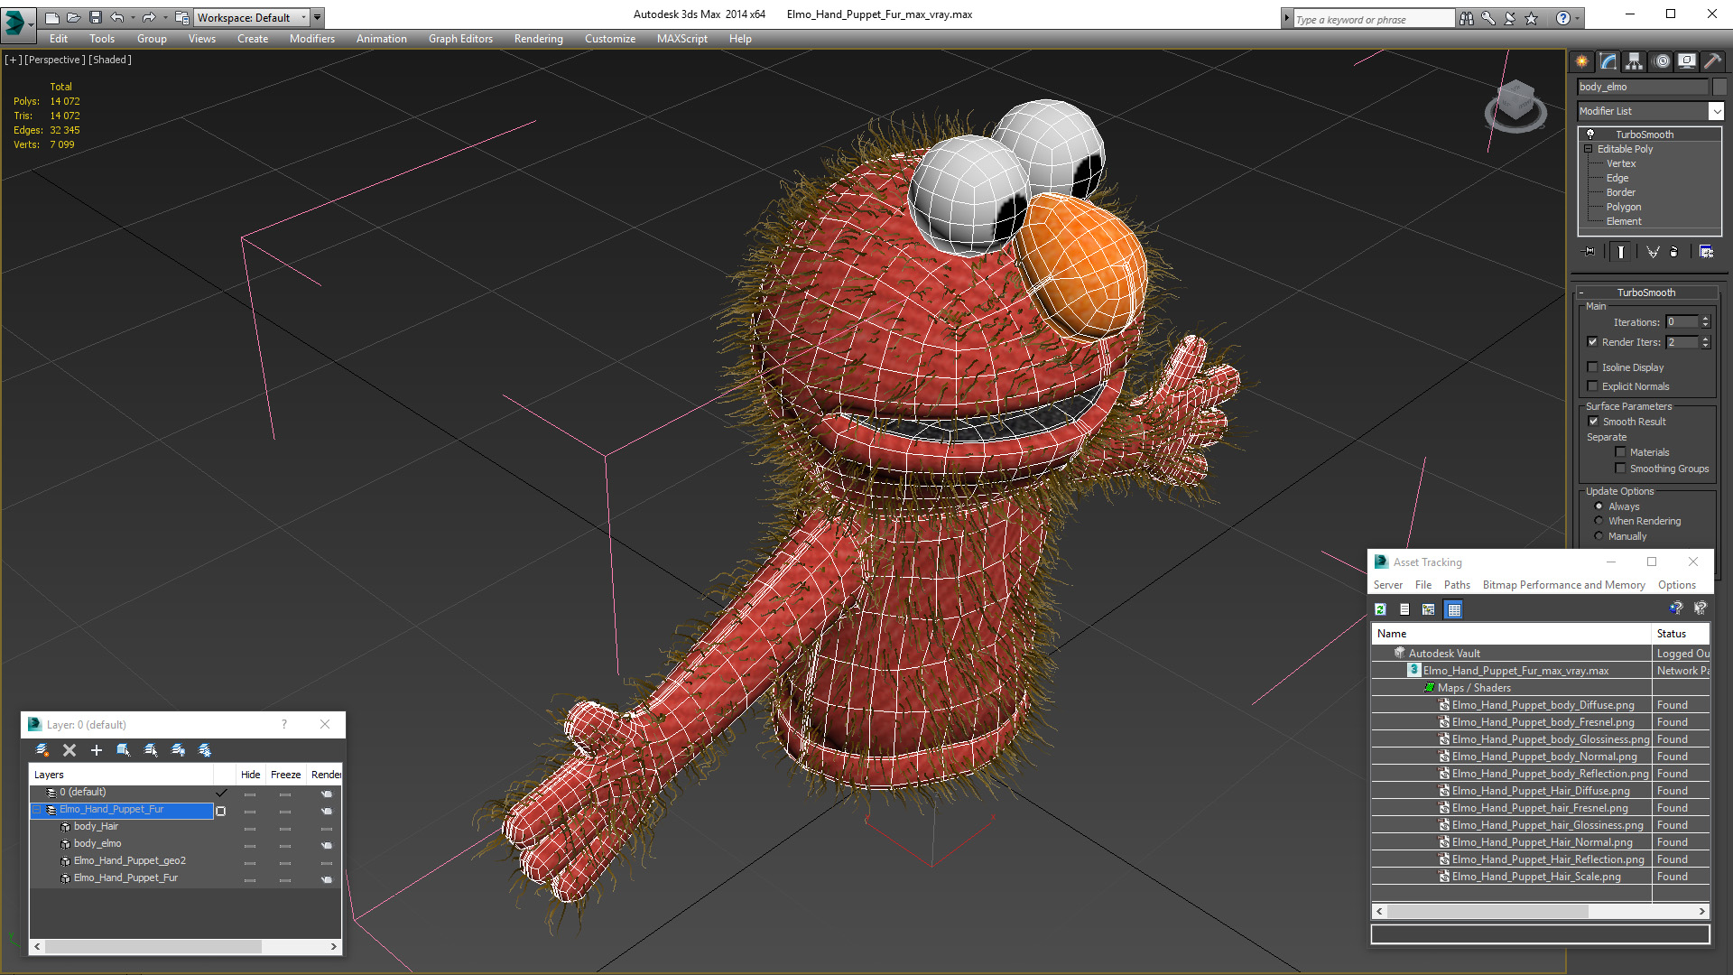Toggle the Render Iters checkbox
The height and width of the screenshot is (975, 1733).
1592,342
